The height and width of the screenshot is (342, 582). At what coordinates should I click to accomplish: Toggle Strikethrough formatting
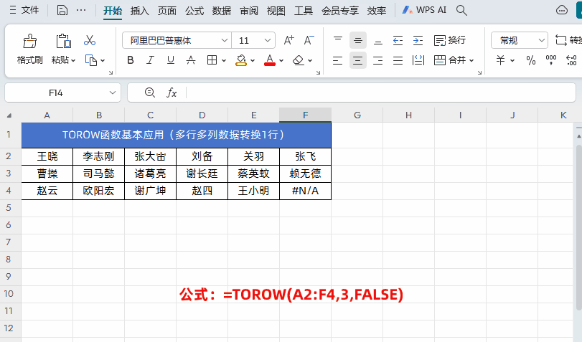coord(191,60)
